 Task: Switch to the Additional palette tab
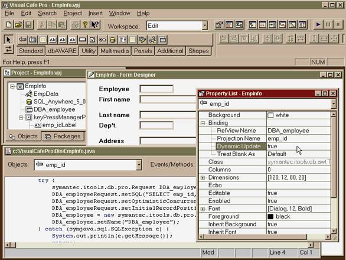click(x=170, y=51)
